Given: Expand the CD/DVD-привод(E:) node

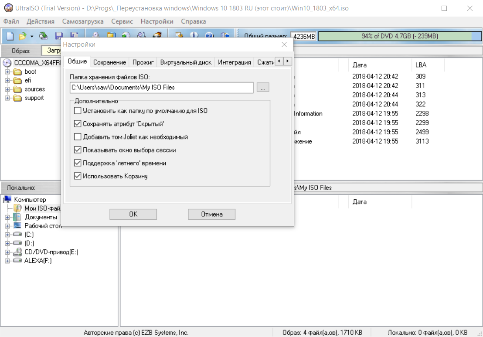Looking at the screenshot, I should click(x=7, y=252).
